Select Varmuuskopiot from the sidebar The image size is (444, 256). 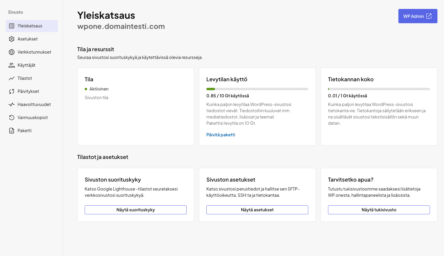tap(33, 118)
